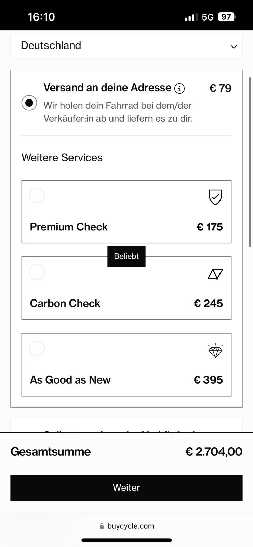
Task: Click the page scrollbar on the right edge
Action: 250,162
